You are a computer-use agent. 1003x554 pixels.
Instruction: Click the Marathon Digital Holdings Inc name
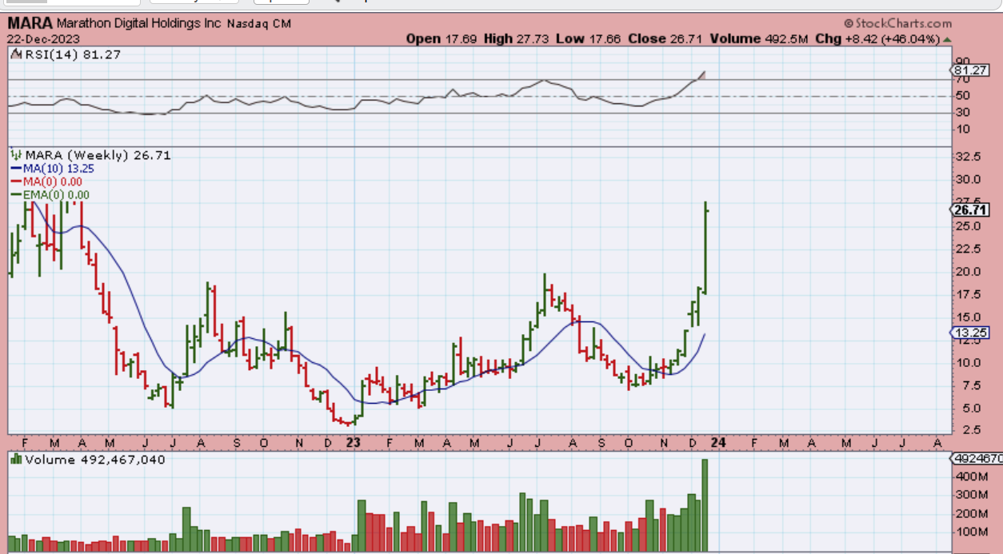pos(138,24)
